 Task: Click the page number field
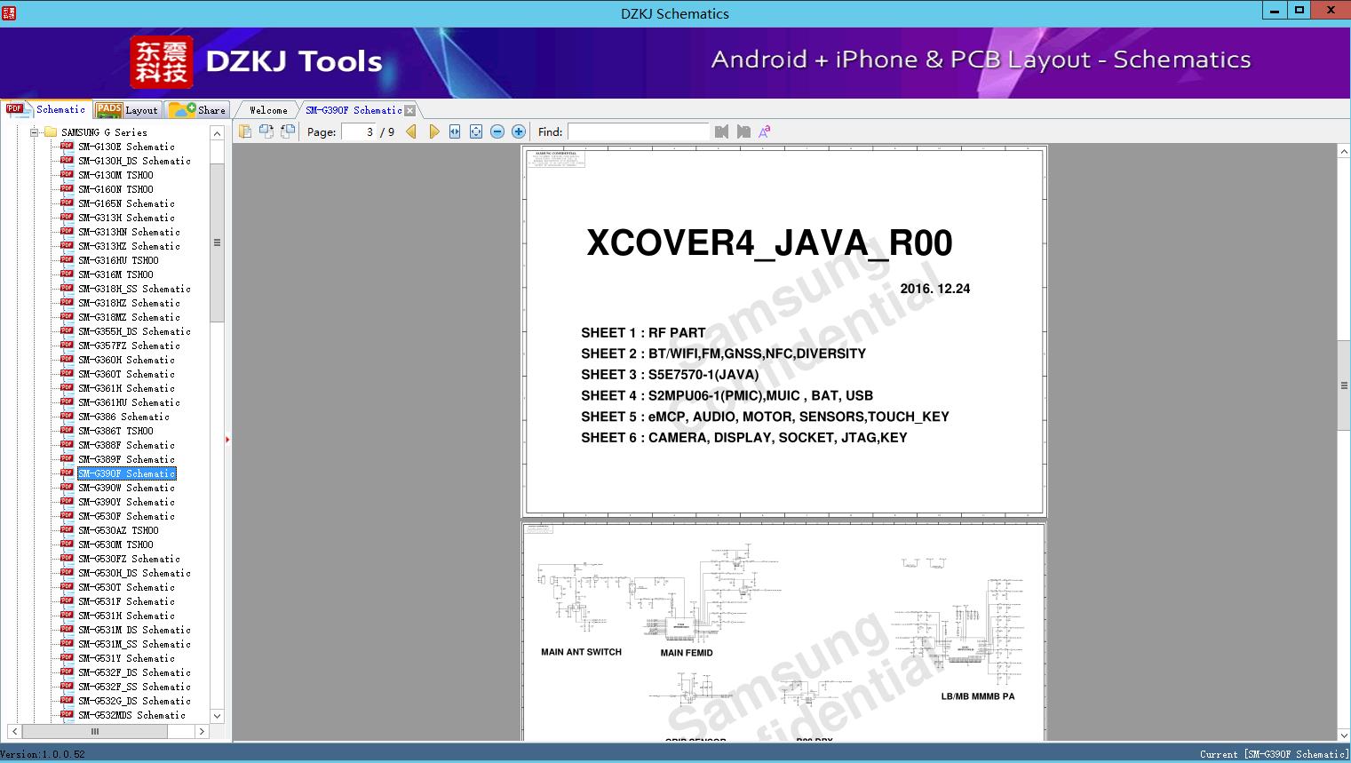(359, 131)
